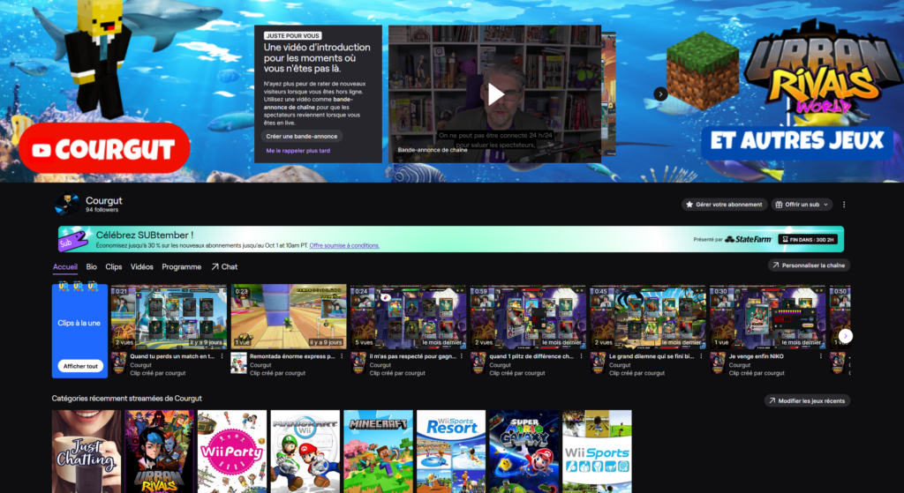Open Super Mario Galaxy category cover
This screenshot has height=493, width=904.
(524, 452)
